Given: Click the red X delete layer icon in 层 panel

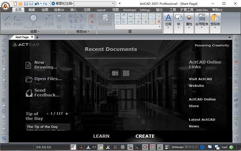Looking at the screenshot, I should coord(159,21).
